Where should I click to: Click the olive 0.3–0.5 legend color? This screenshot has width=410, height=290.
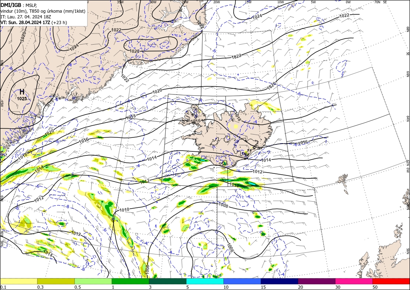pos(56,281)
